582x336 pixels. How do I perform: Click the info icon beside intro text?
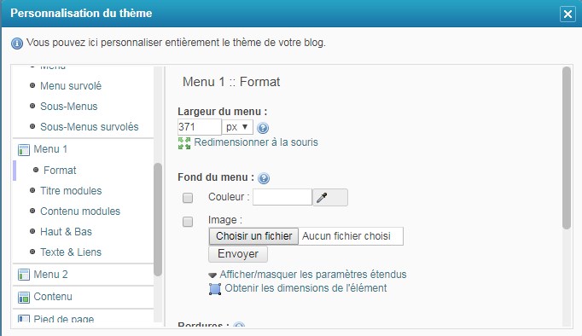pyautogui.click(x=17, y=43)
